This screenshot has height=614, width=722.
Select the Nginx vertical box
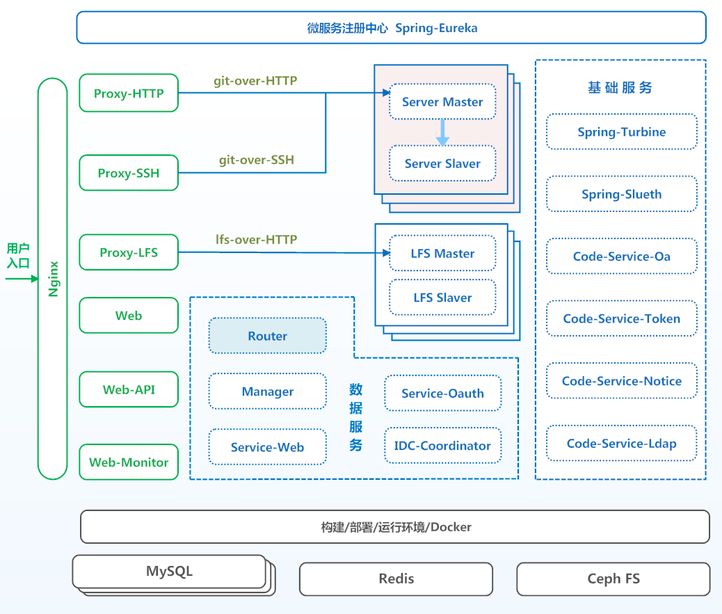52,278
